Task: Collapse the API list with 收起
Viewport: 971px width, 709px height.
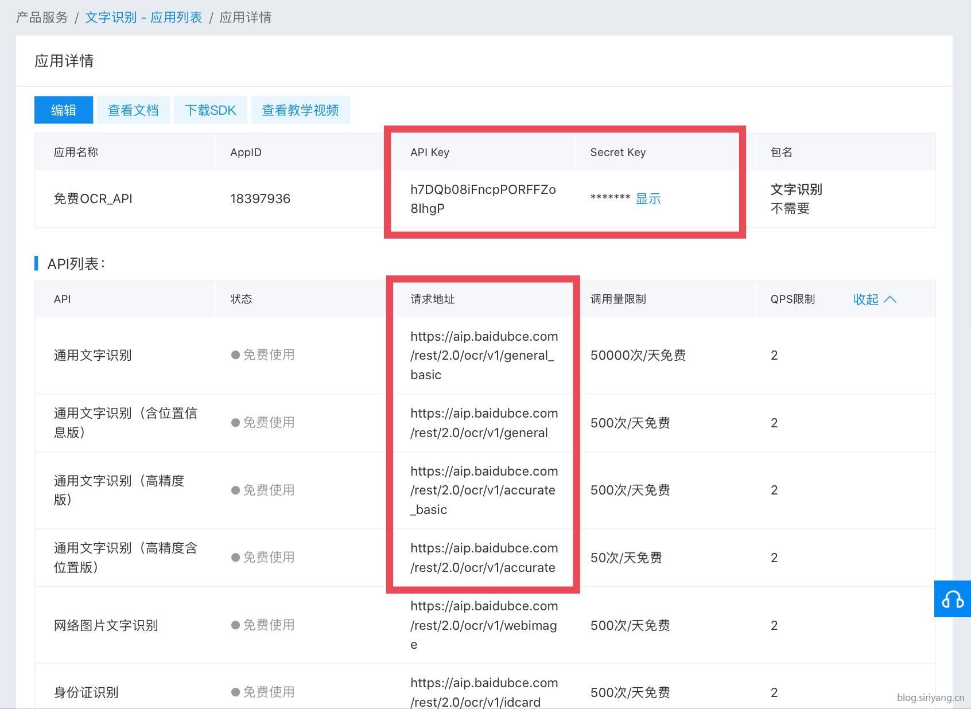Action: (x=874, y=299)
